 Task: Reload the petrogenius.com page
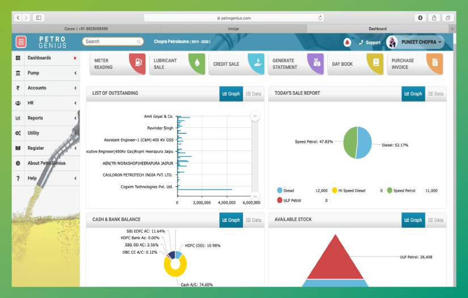[x=320, y=18]
